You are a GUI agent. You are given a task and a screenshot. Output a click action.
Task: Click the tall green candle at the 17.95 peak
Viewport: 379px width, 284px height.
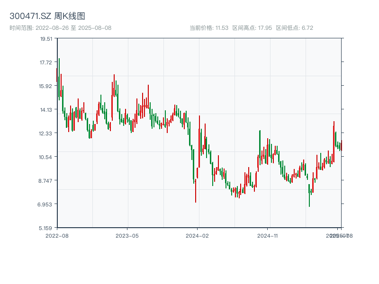[59, 79]
